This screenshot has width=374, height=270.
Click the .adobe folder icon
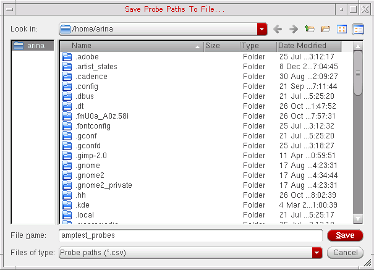pos(67,57)
